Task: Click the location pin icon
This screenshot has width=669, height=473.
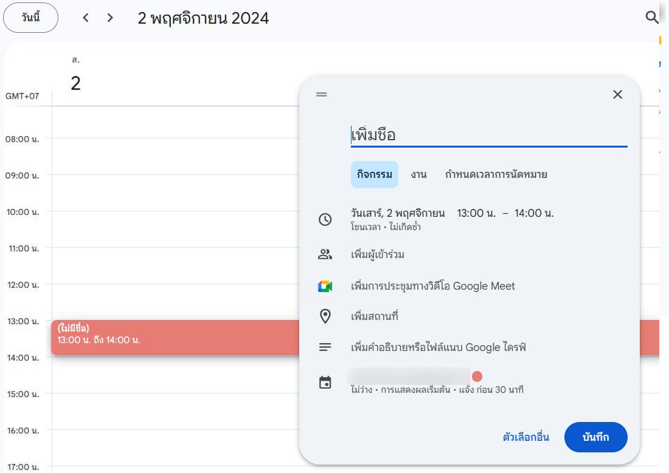Action: [x=325, y=316]
